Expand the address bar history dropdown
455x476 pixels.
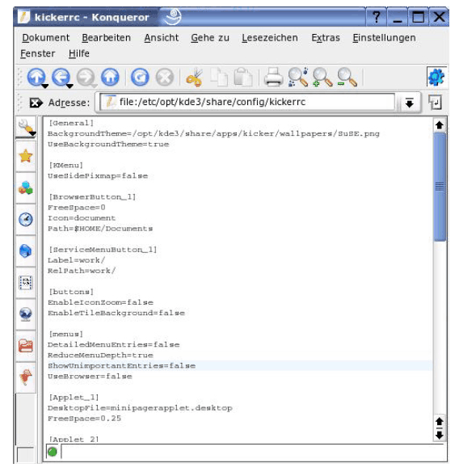(x=410, y=103)
